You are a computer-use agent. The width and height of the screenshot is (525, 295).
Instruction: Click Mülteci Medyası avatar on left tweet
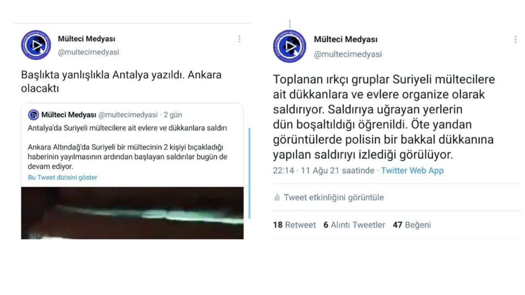click(x=36, y=45)
